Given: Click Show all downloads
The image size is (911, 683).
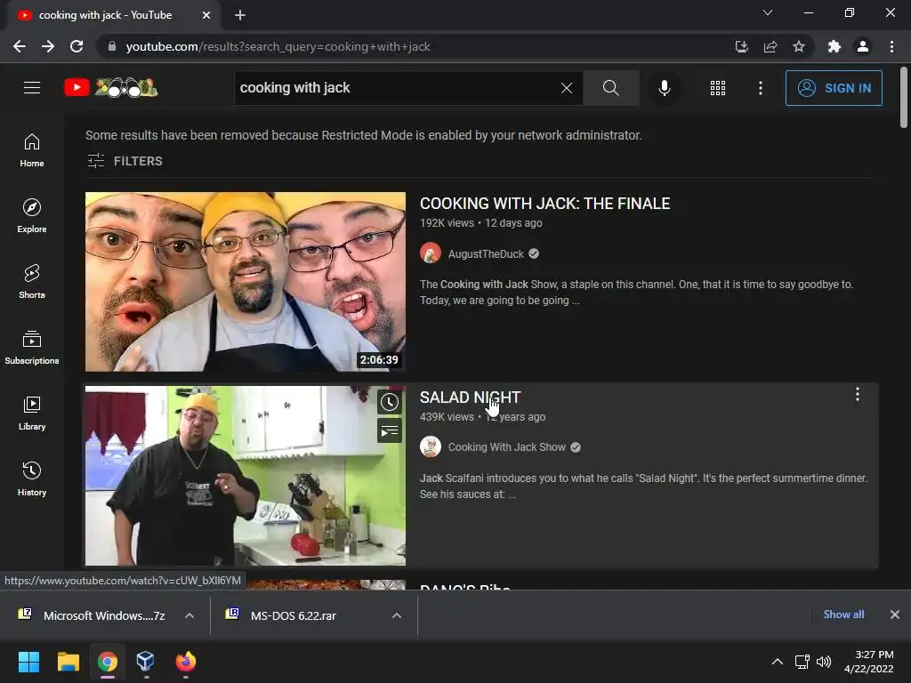Looking at the screenshot, I should tap(843, 615).
